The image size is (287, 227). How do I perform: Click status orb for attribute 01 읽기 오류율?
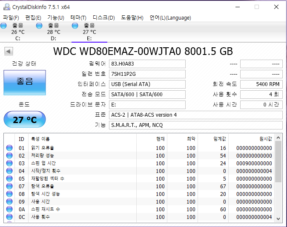[9, 148]
